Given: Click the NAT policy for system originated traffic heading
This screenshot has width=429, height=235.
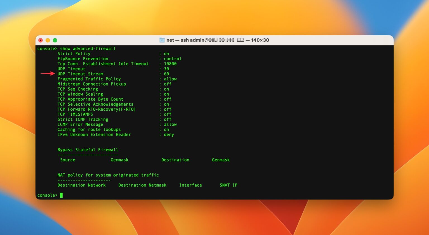Looking at the screenshot, I should [x=108, y=175].
